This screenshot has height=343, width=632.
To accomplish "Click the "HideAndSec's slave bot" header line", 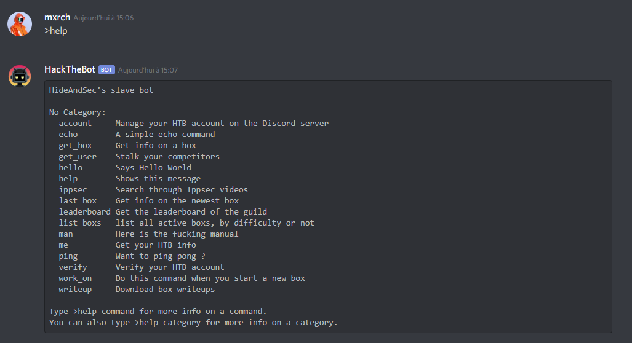I will point(101,90).
